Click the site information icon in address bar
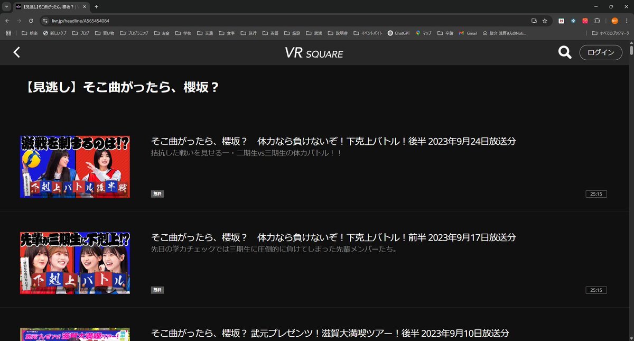The width and height of the screenshot is (634, 341). point(45,21)
